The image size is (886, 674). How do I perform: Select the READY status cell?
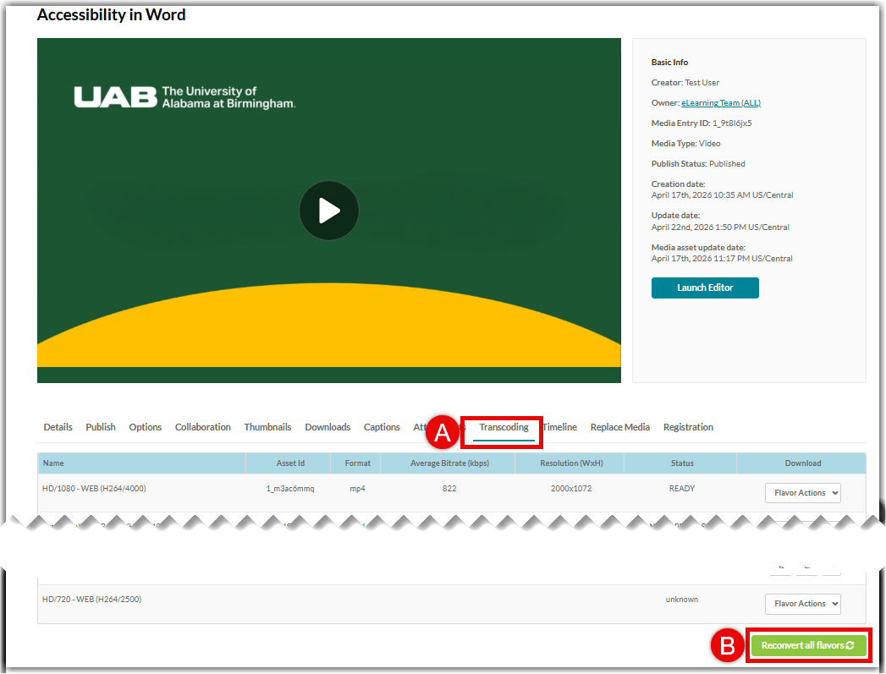click(682, 489)
